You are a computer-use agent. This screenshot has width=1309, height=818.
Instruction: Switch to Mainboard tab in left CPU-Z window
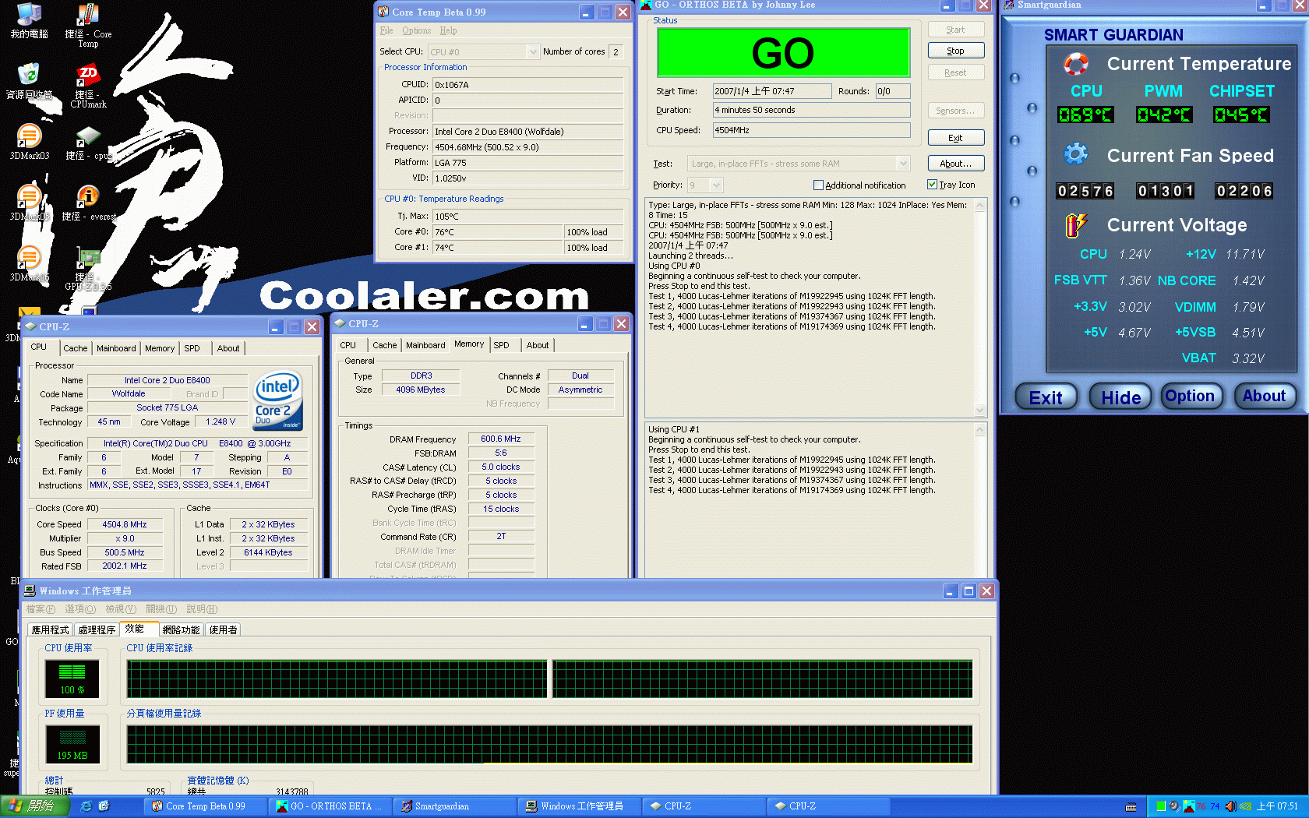pyautogui.click(x=116, y=348)
